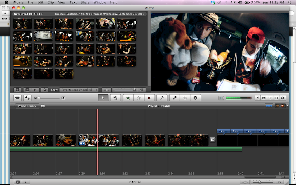Open the Share menu
Viewport: 296px width, 185px height.
click(85, 2)
